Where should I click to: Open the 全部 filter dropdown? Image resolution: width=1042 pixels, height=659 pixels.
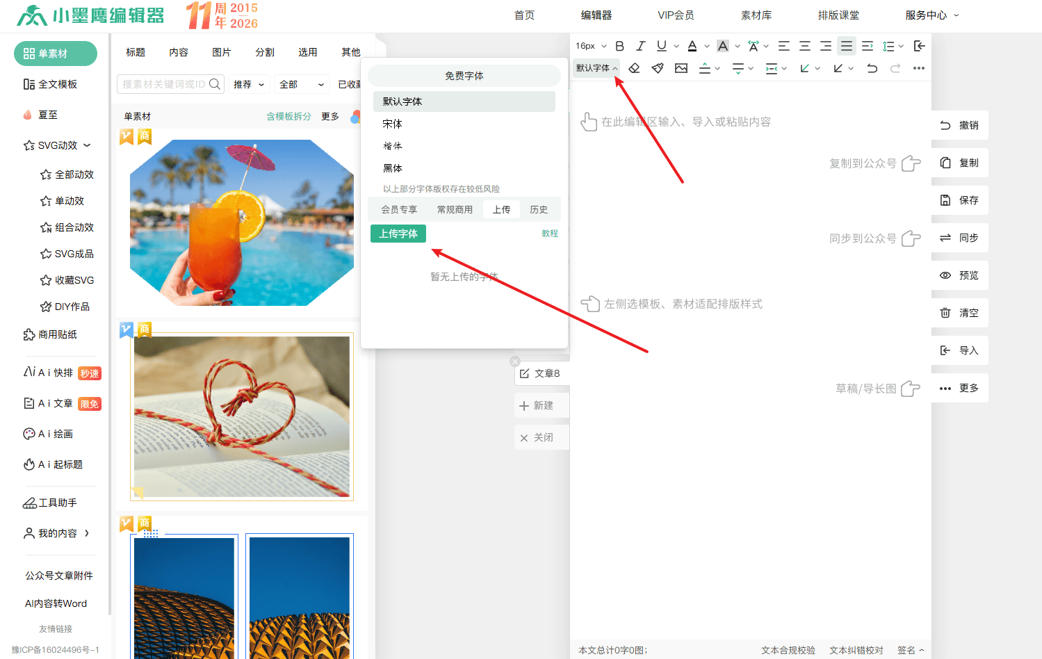click(x=302, y=84)
